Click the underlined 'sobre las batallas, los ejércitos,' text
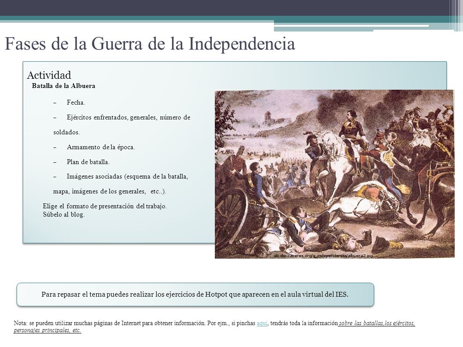463x347 pixels. pos(377,323)
